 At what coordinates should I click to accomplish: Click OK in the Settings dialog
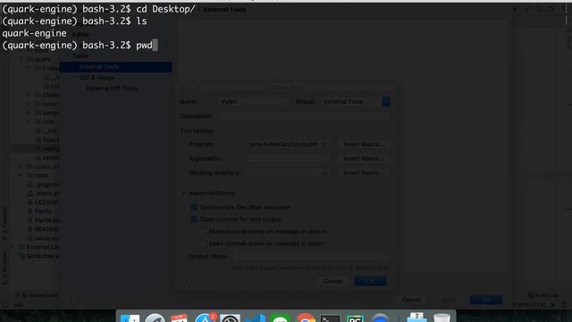point(486,300)
